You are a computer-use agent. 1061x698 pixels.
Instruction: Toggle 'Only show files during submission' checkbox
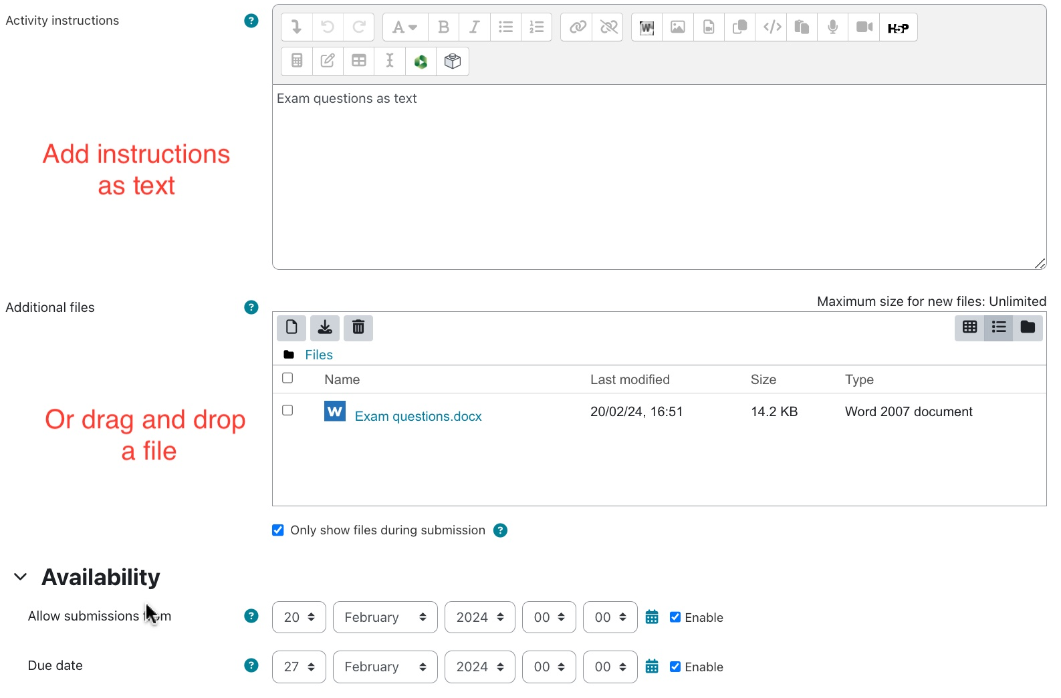278,530
